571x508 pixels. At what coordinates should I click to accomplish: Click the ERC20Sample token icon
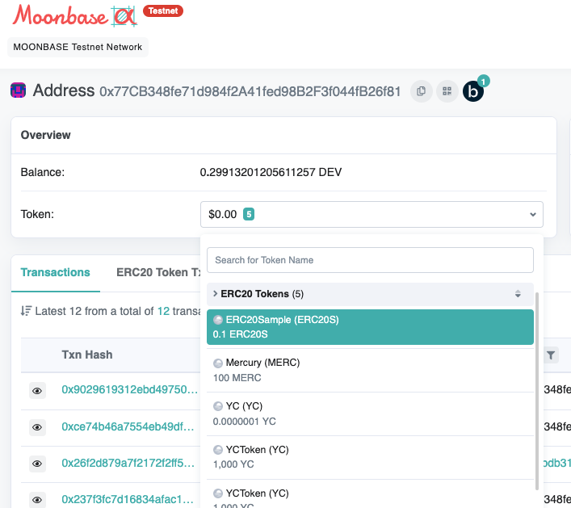pos(218,320)
